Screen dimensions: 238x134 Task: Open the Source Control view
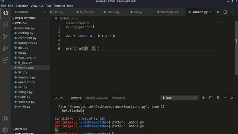click(5, 37)
